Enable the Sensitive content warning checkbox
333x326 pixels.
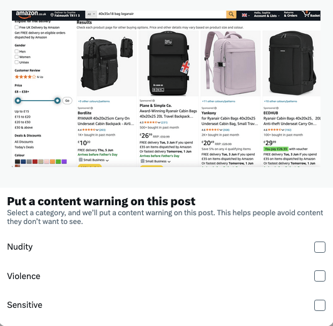point(320,305)
